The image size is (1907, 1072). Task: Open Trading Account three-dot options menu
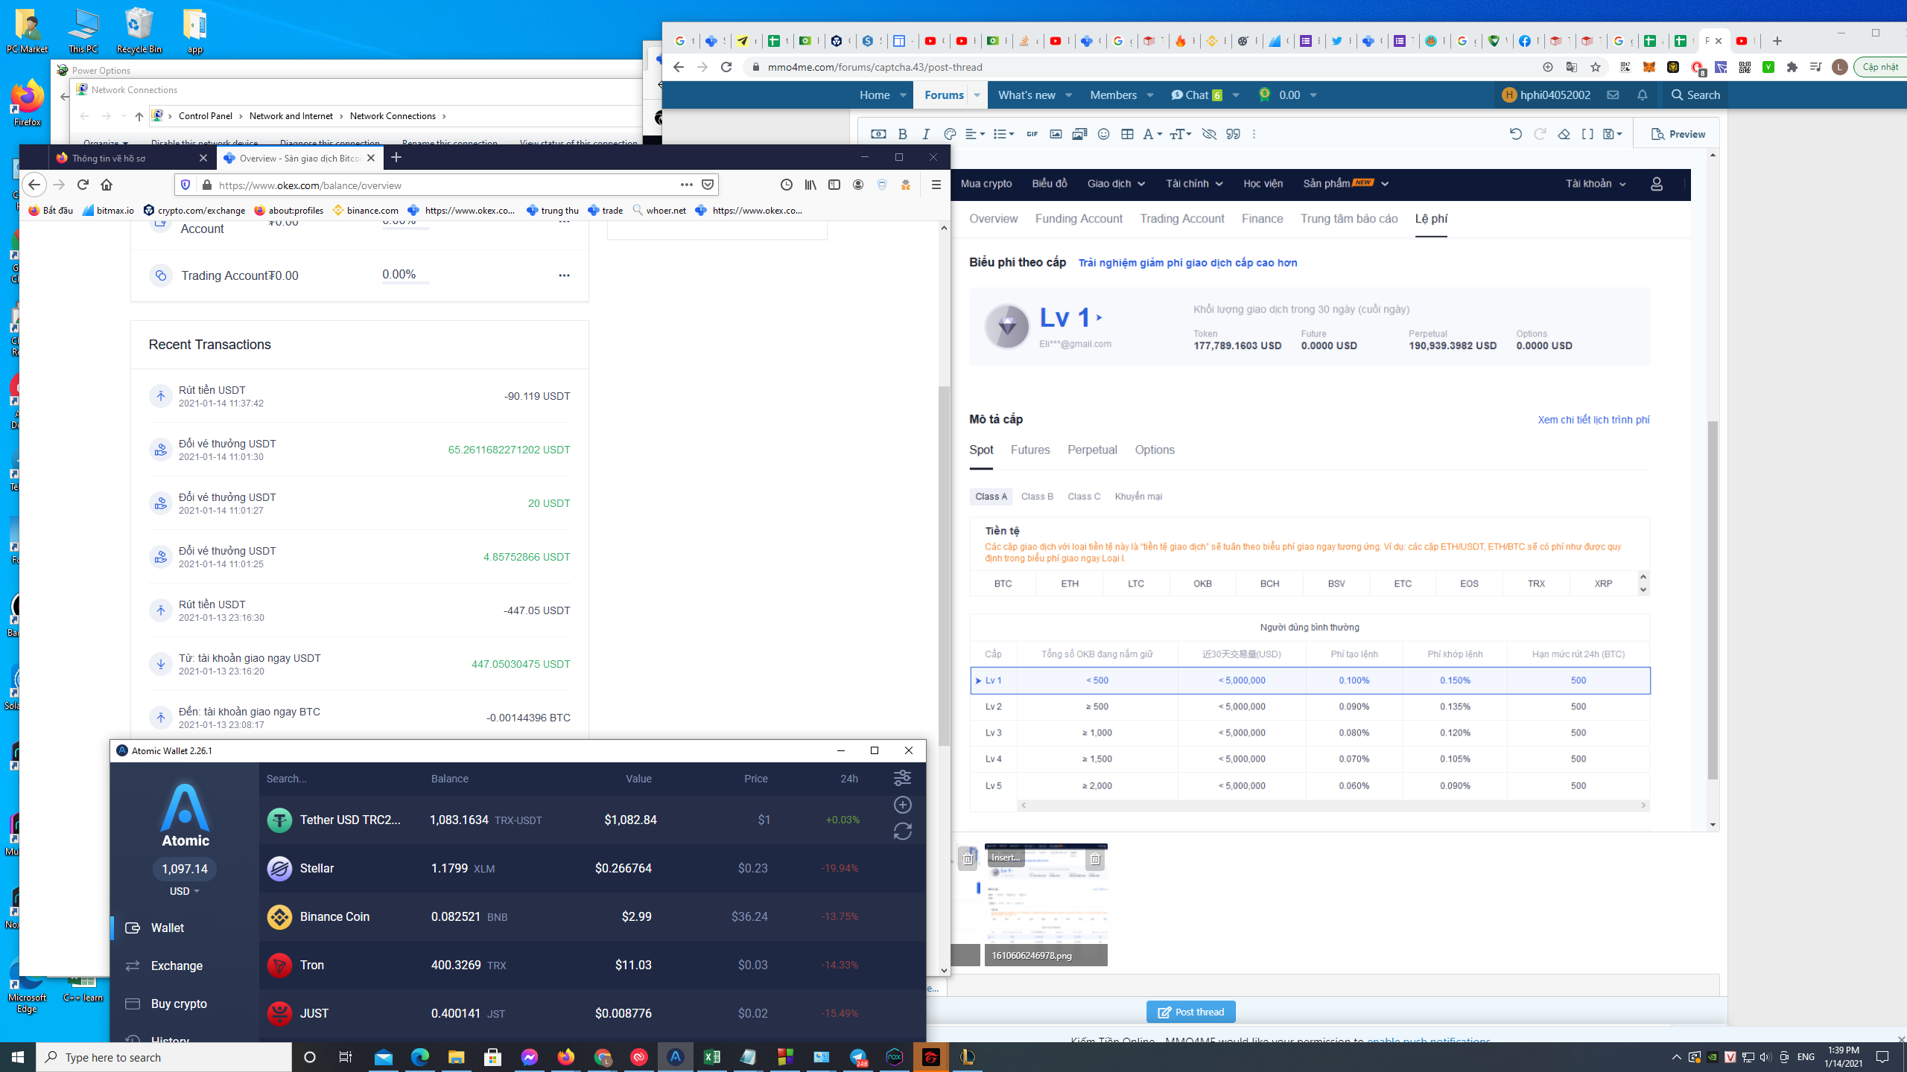[564, 275]
